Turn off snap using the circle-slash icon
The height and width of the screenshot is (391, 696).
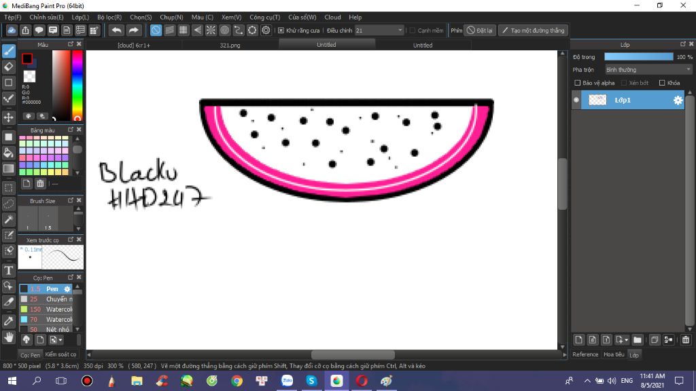point(156,30)
